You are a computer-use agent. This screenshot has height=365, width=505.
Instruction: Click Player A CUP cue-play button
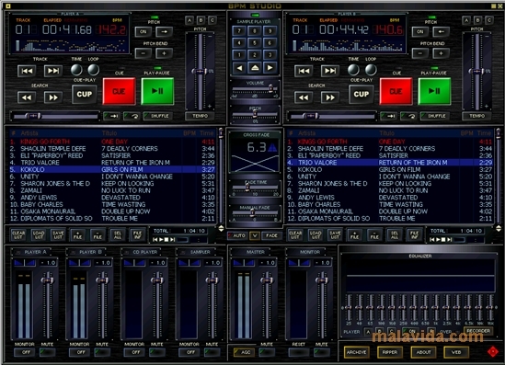pyautogui.click(x=84, y=94)
